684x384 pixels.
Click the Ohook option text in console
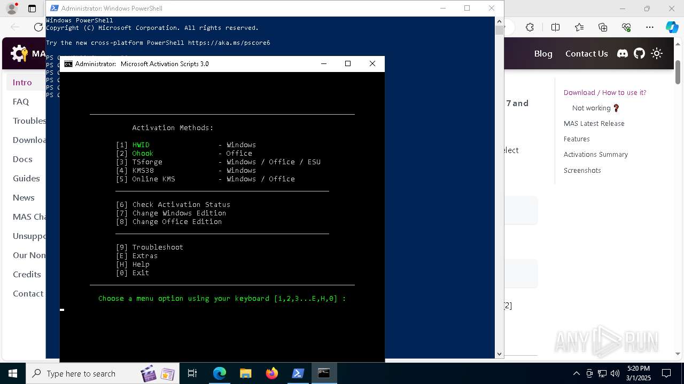click(143, 153)
